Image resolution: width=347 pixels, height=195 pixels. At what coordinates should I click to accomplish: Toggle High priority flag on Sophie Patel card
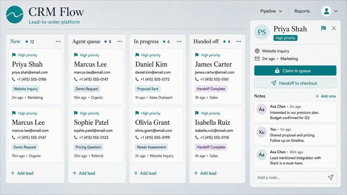point(76,113)
